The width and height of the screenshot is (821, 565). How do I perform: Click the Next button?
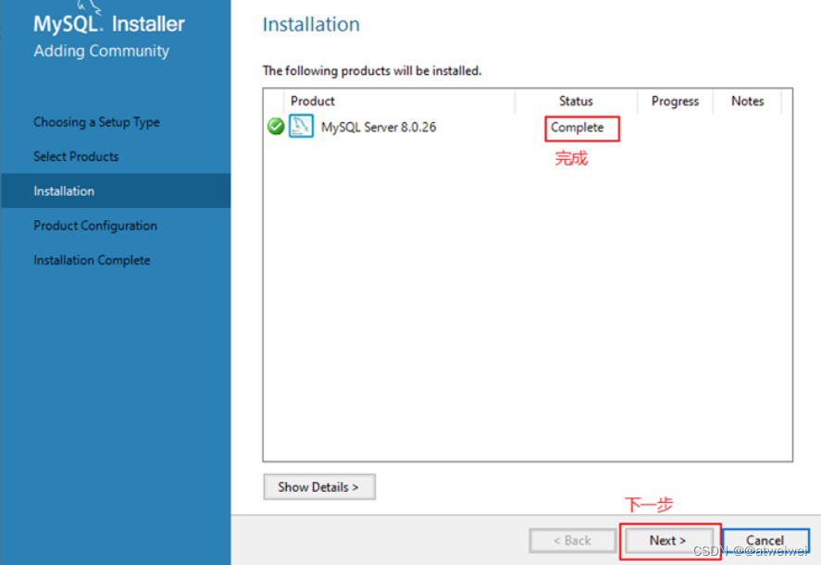pos(668,540)
